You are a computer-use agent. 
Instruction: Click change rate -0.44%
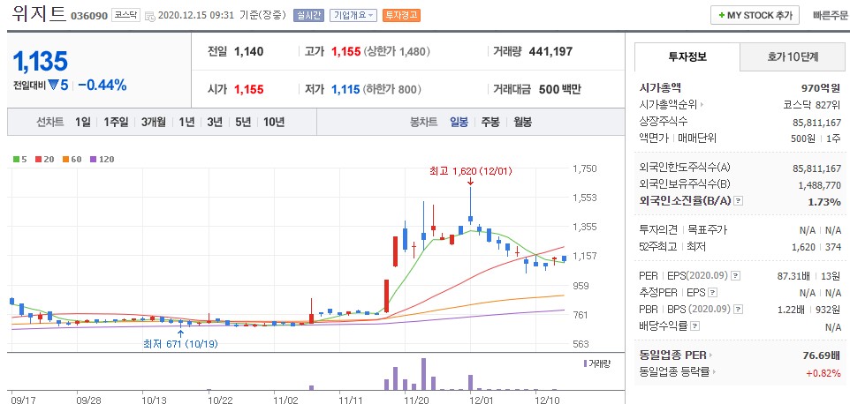pyautogui.click(x=102, y=85)
